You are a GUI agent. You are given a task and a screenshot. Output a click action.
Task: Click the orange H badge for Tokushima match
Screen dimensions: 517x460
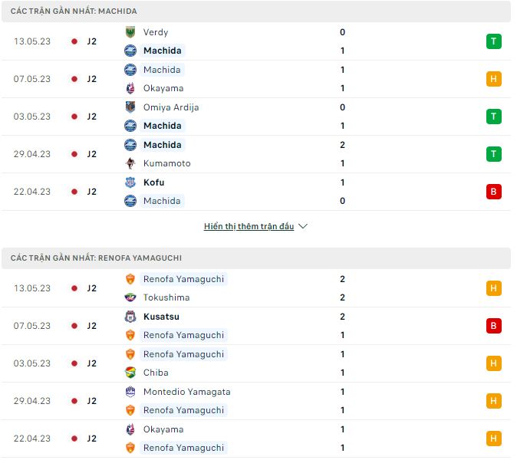tap(493, 288)
